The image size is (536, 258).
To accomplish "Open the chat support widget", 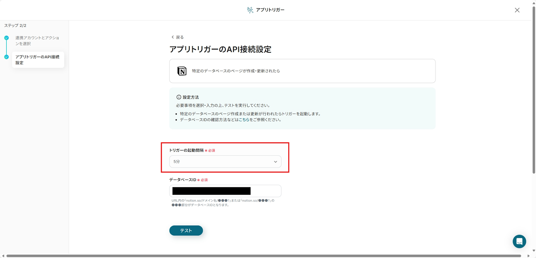I will click(519, 241).
